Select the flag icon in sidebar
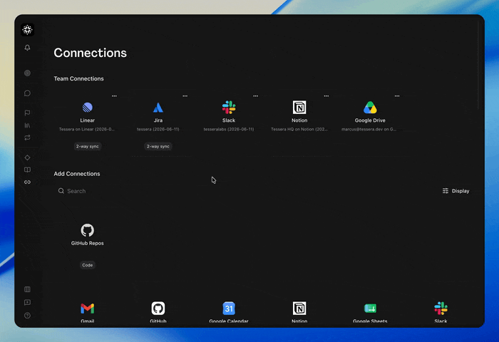Screen dimensions: 499x342 pos(27,113)
